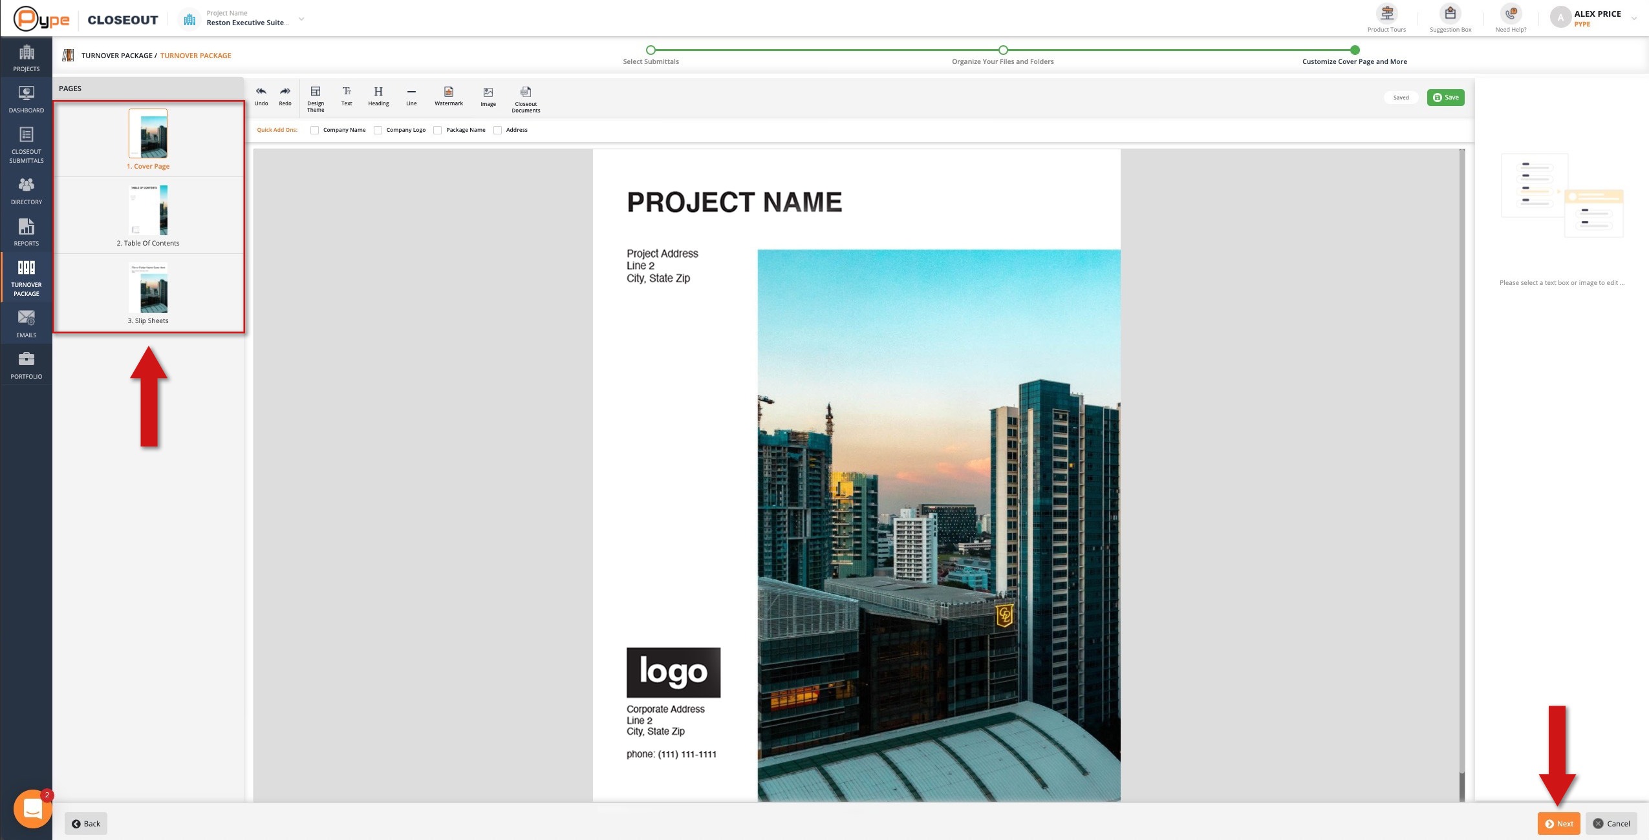Screen dimensions: 1649x840
Task: Click the Undo icon in toolbar
Action: click(x=261, y=92)
